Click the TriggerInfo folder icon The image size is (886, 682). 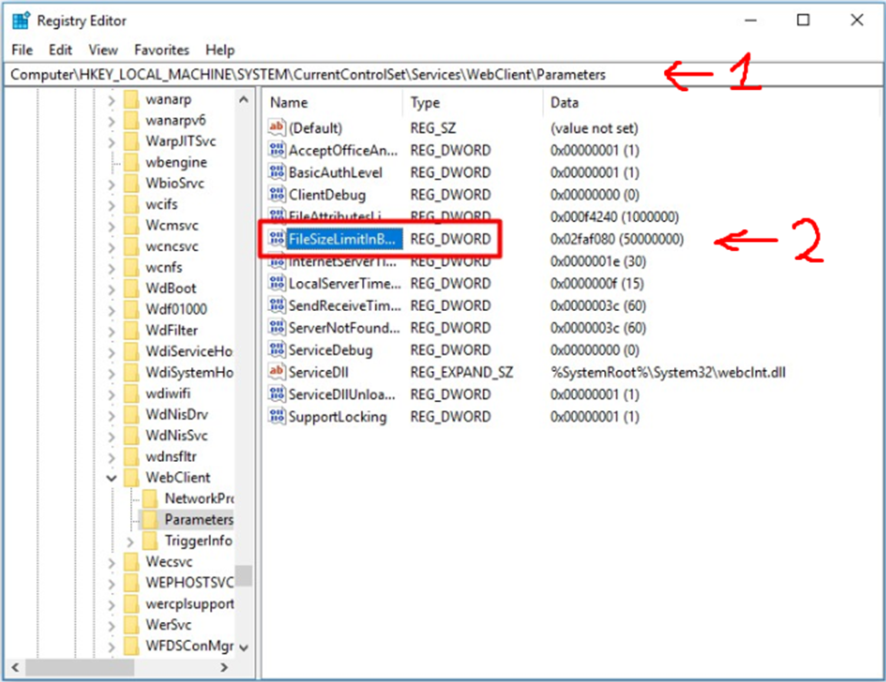(150, 541)
